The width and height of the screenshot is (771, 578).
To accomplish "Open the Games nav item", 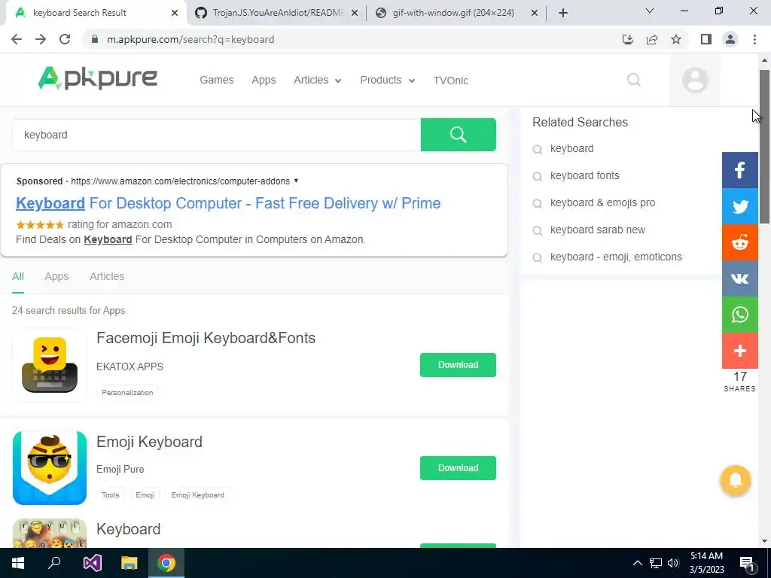I will (x=216, y=80).
